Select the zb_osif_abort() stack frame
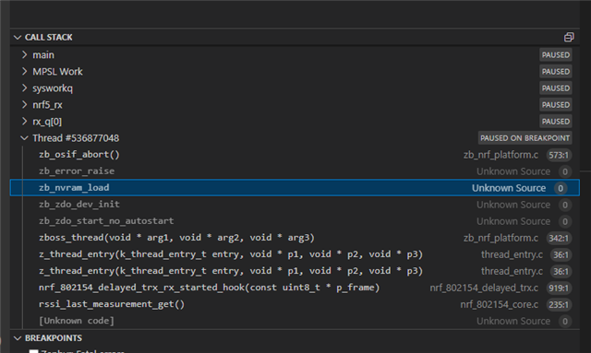The image size is (591, 353). [x=295, y=155]
